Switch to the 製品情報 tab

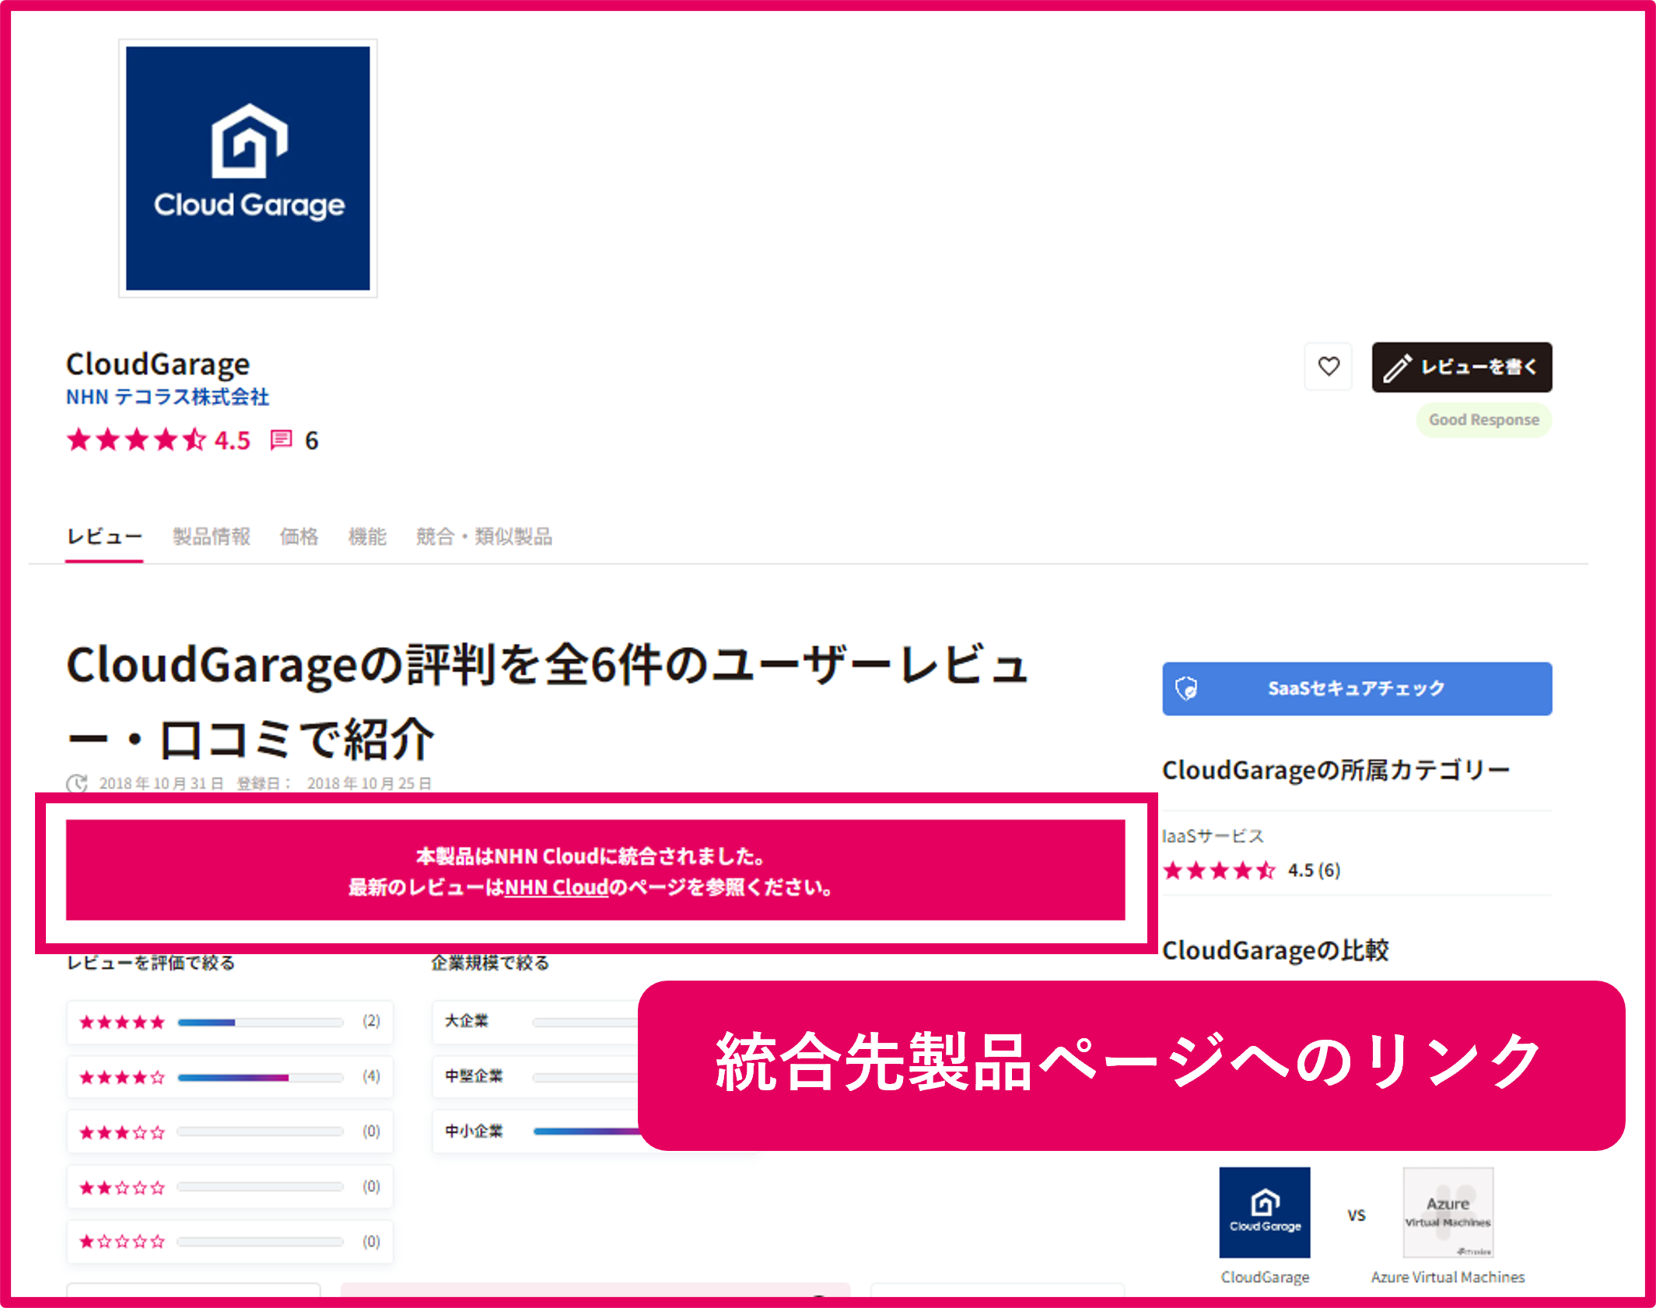[x=212, y=536]
